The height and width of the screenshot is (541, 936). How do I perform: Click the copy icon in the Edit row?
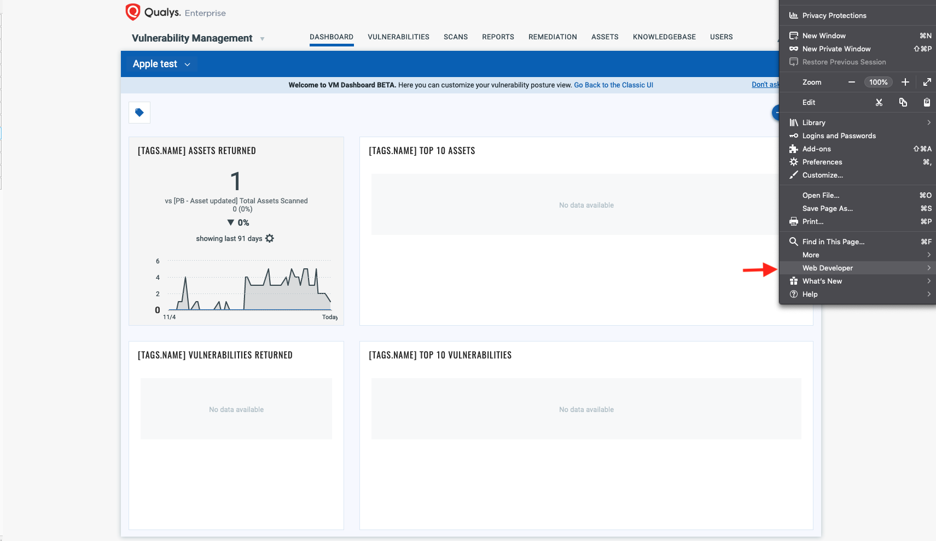tap(903, 102)
